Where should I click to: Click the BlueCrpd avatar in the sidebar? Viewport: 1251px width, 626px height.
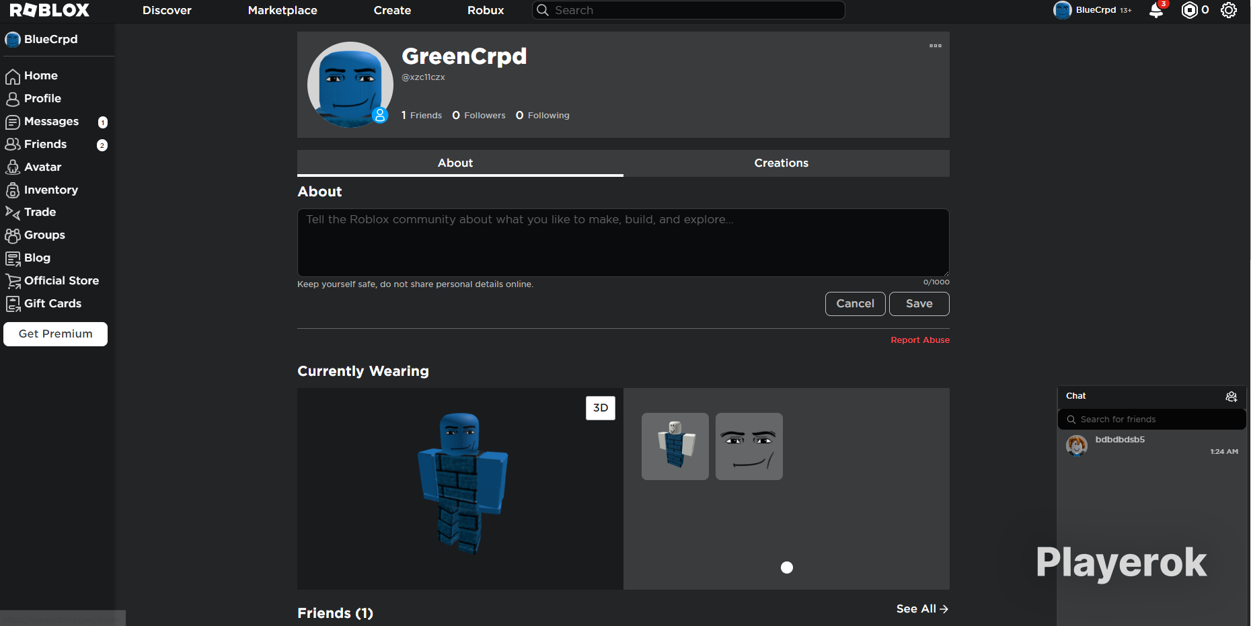(x=13, y=40)
